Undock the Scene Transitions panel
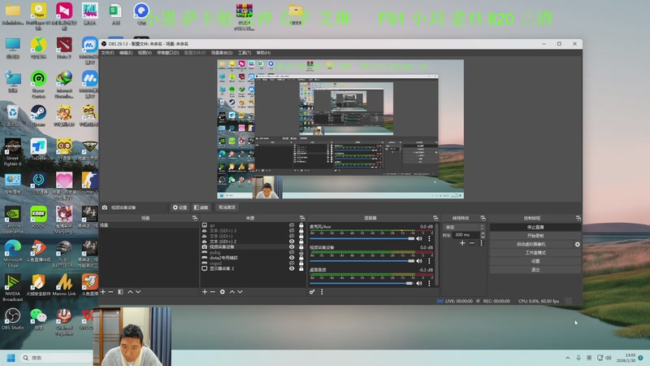 pyautogui.click(x=483, y=218)
